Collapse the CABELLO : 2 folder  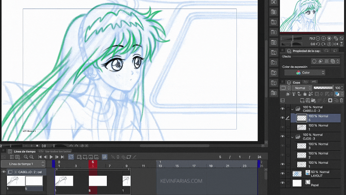click(x=293, y=109)
